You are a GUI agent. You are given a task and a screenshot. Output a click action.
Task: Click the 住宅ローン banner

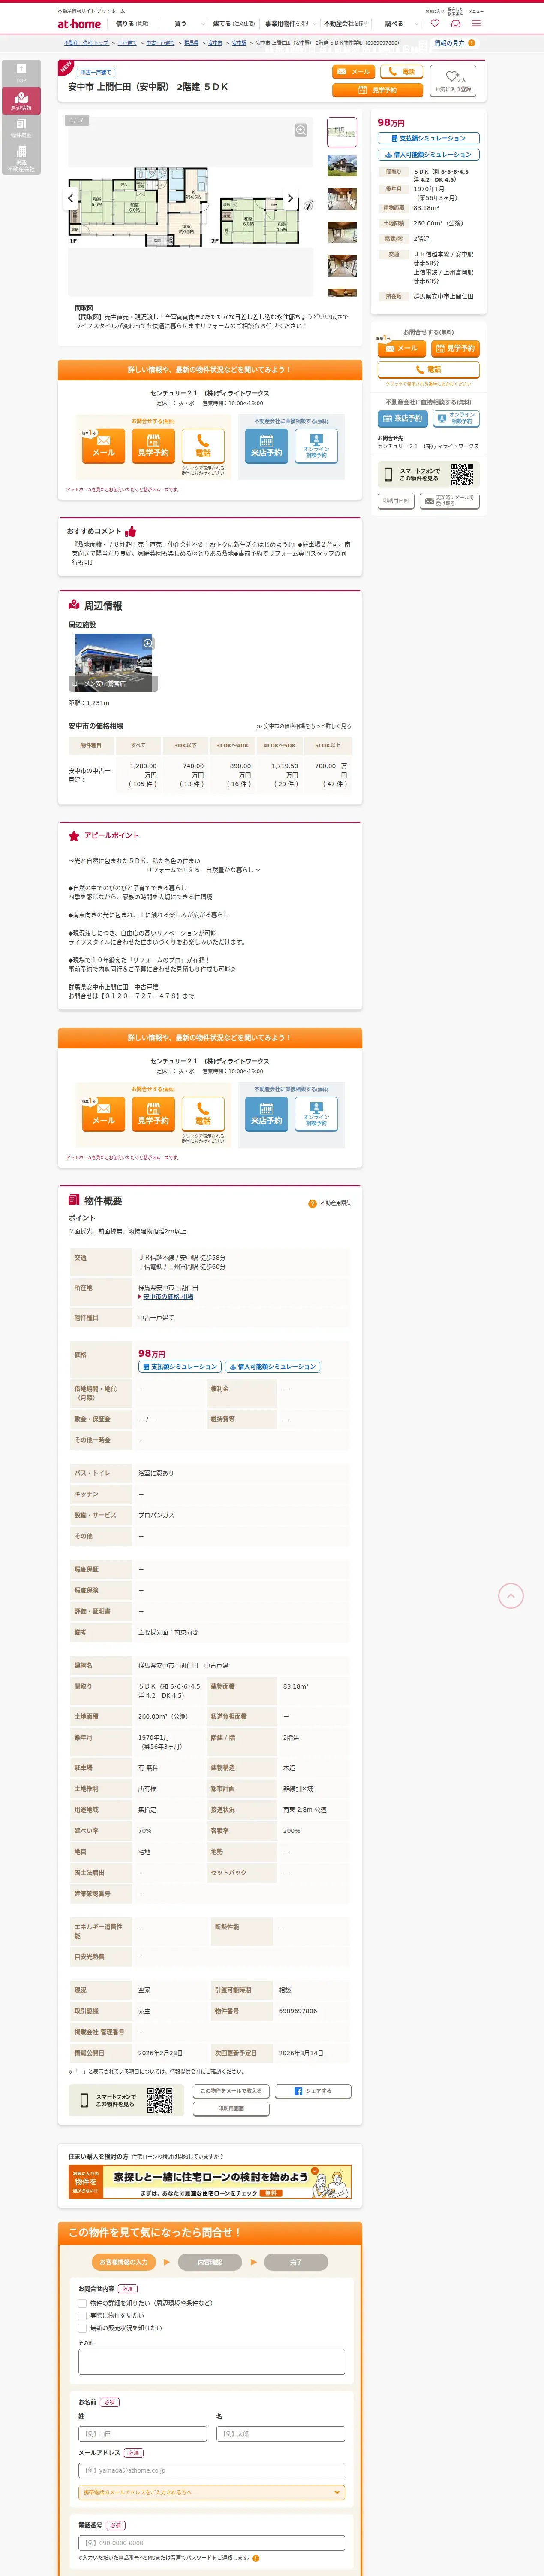pos(210,2182)
